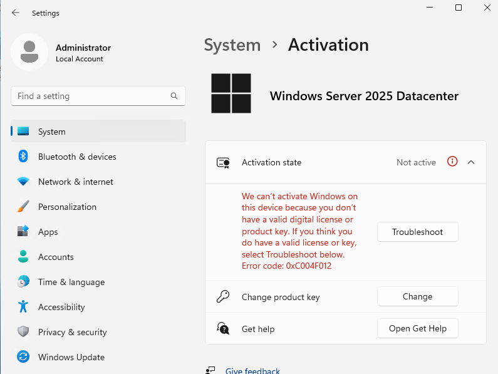The image size is (498, 374).
Task: Click the Troubleshoot button
Action: (418, 232)
